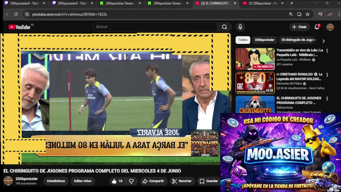This screenshot has width=341, height=192.
Task: Open Estadísticas for this video
Action: tap(56, 181)
